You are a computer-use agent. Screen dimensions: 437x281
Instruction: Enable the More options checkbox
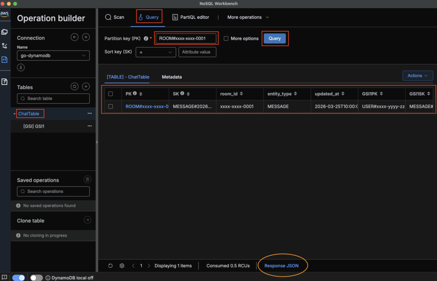pyautogui.click(x=226, y=38)
